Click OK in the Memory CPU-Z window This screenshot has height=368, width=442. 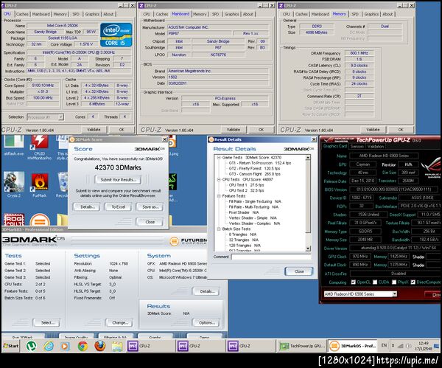pos(401,130)
